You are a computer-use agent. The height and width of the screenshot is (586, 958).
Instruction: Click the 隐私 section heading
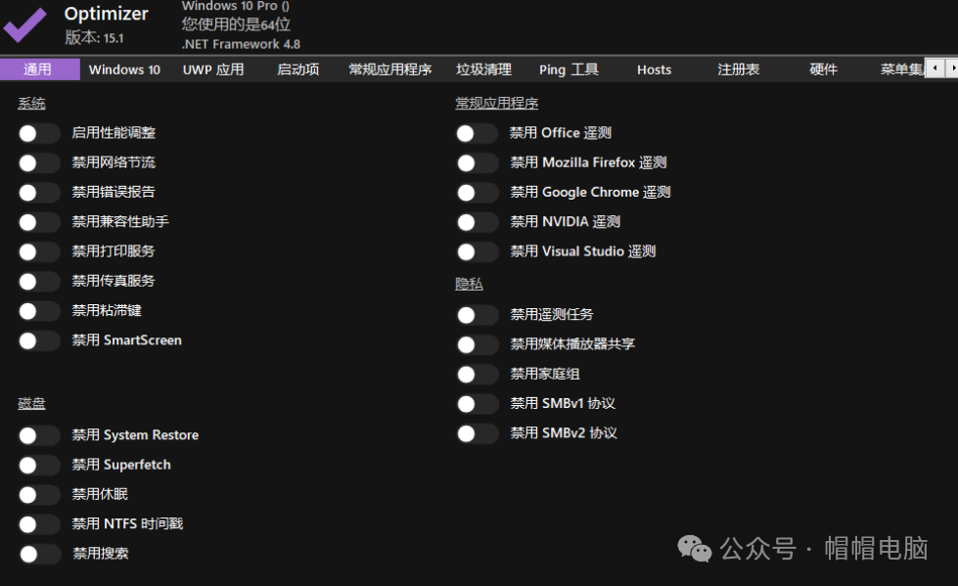coord(470,284)
